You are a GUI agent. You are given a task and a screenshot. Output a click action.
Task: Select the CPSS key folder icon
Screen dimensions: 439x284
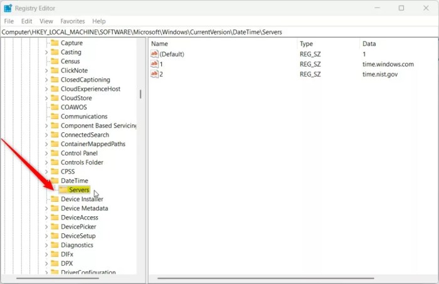coord(55,172)
